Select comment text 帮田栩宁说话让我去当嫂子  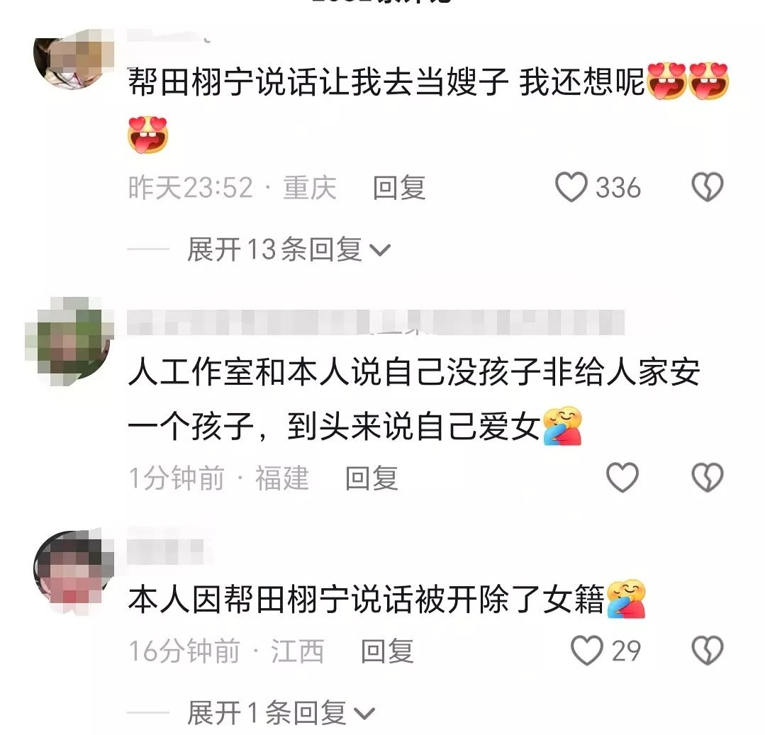pos(318,82)
